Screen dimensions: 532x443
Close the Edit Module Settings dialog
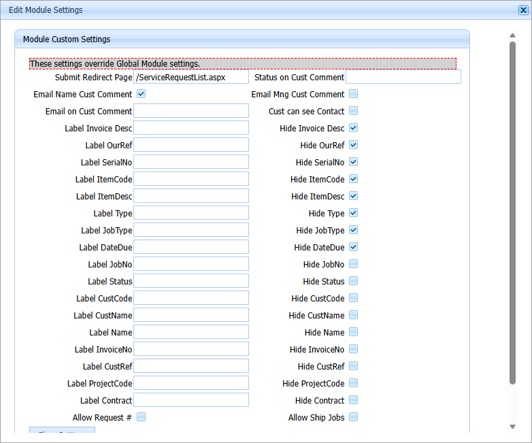pos(523,10)
